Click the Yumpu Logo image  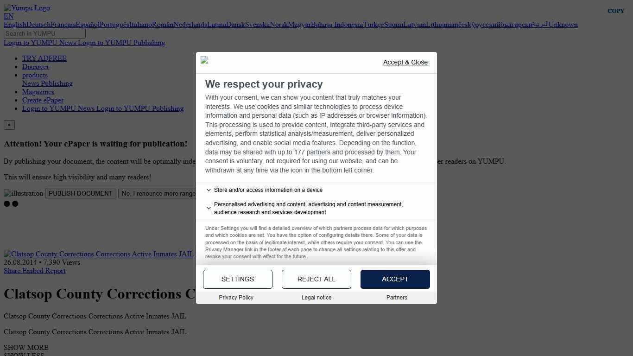(x=27, y=8)
